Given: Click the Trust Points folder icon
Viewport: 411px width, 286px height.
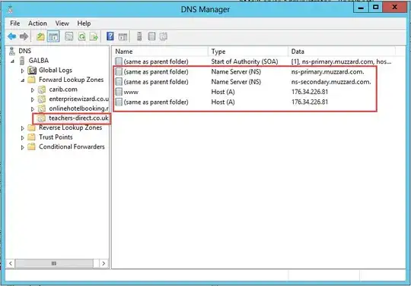Looking at the screenshot, I should coord(31,137).
